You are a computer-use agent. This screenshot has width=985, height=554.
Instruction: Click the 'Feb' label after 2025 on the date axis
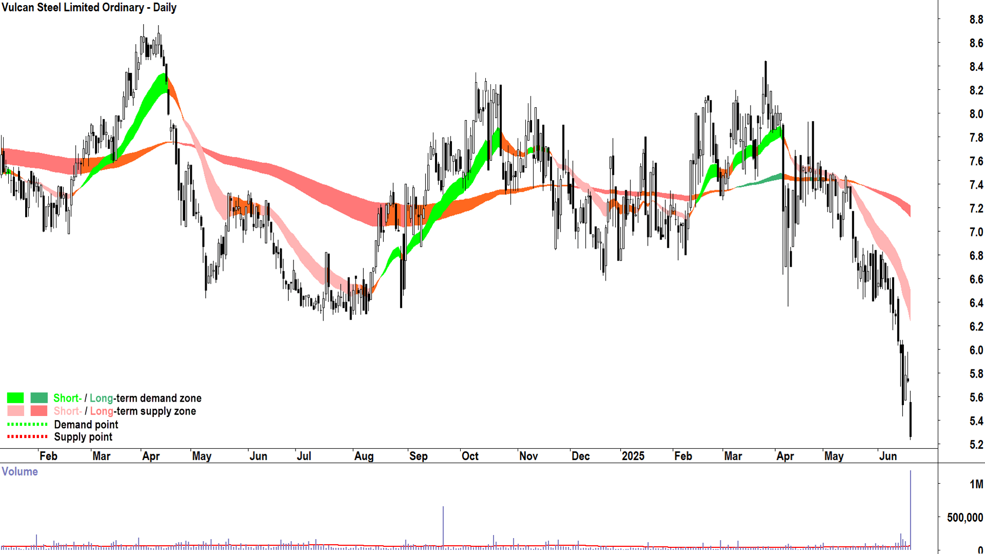[683, 456]
